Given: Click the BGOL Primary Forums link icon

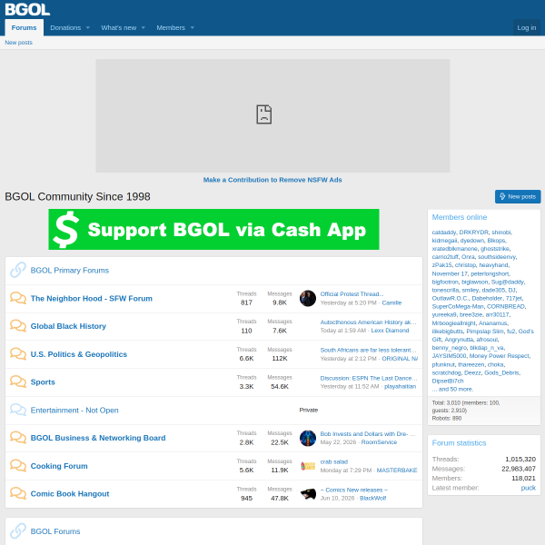Looking at the screenshot, I should click(x=18, y=270).
